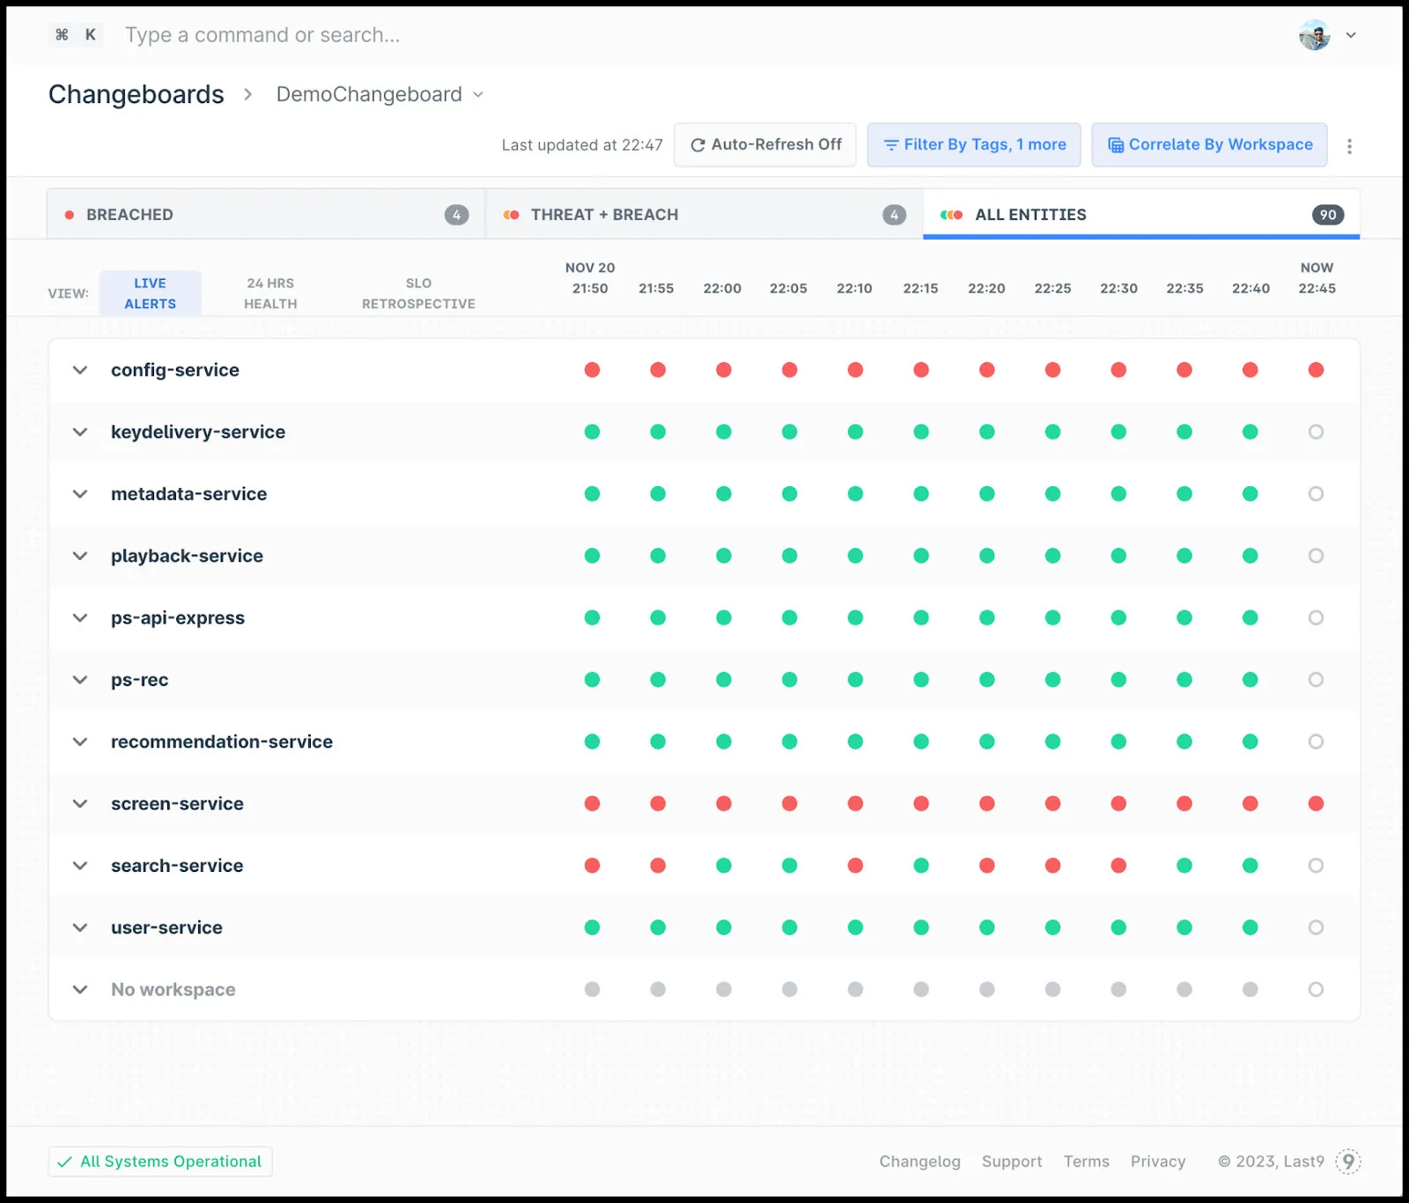The image size is (1409, 1203).
Task: Click ps-api-express green dot at 21:55
Action: point(658,617)
